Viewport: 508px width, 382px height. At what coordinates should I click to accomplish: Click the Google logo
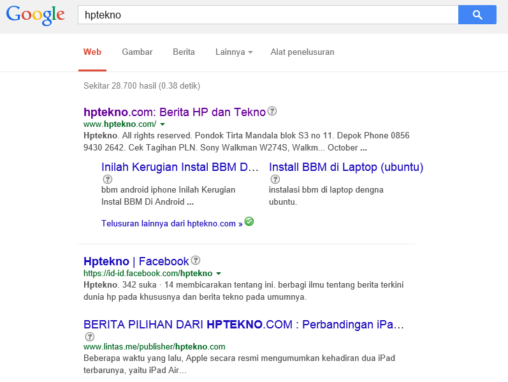pos(35,15)
